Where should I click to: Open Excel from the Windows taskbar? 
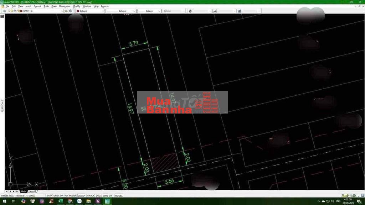(61, 201)
